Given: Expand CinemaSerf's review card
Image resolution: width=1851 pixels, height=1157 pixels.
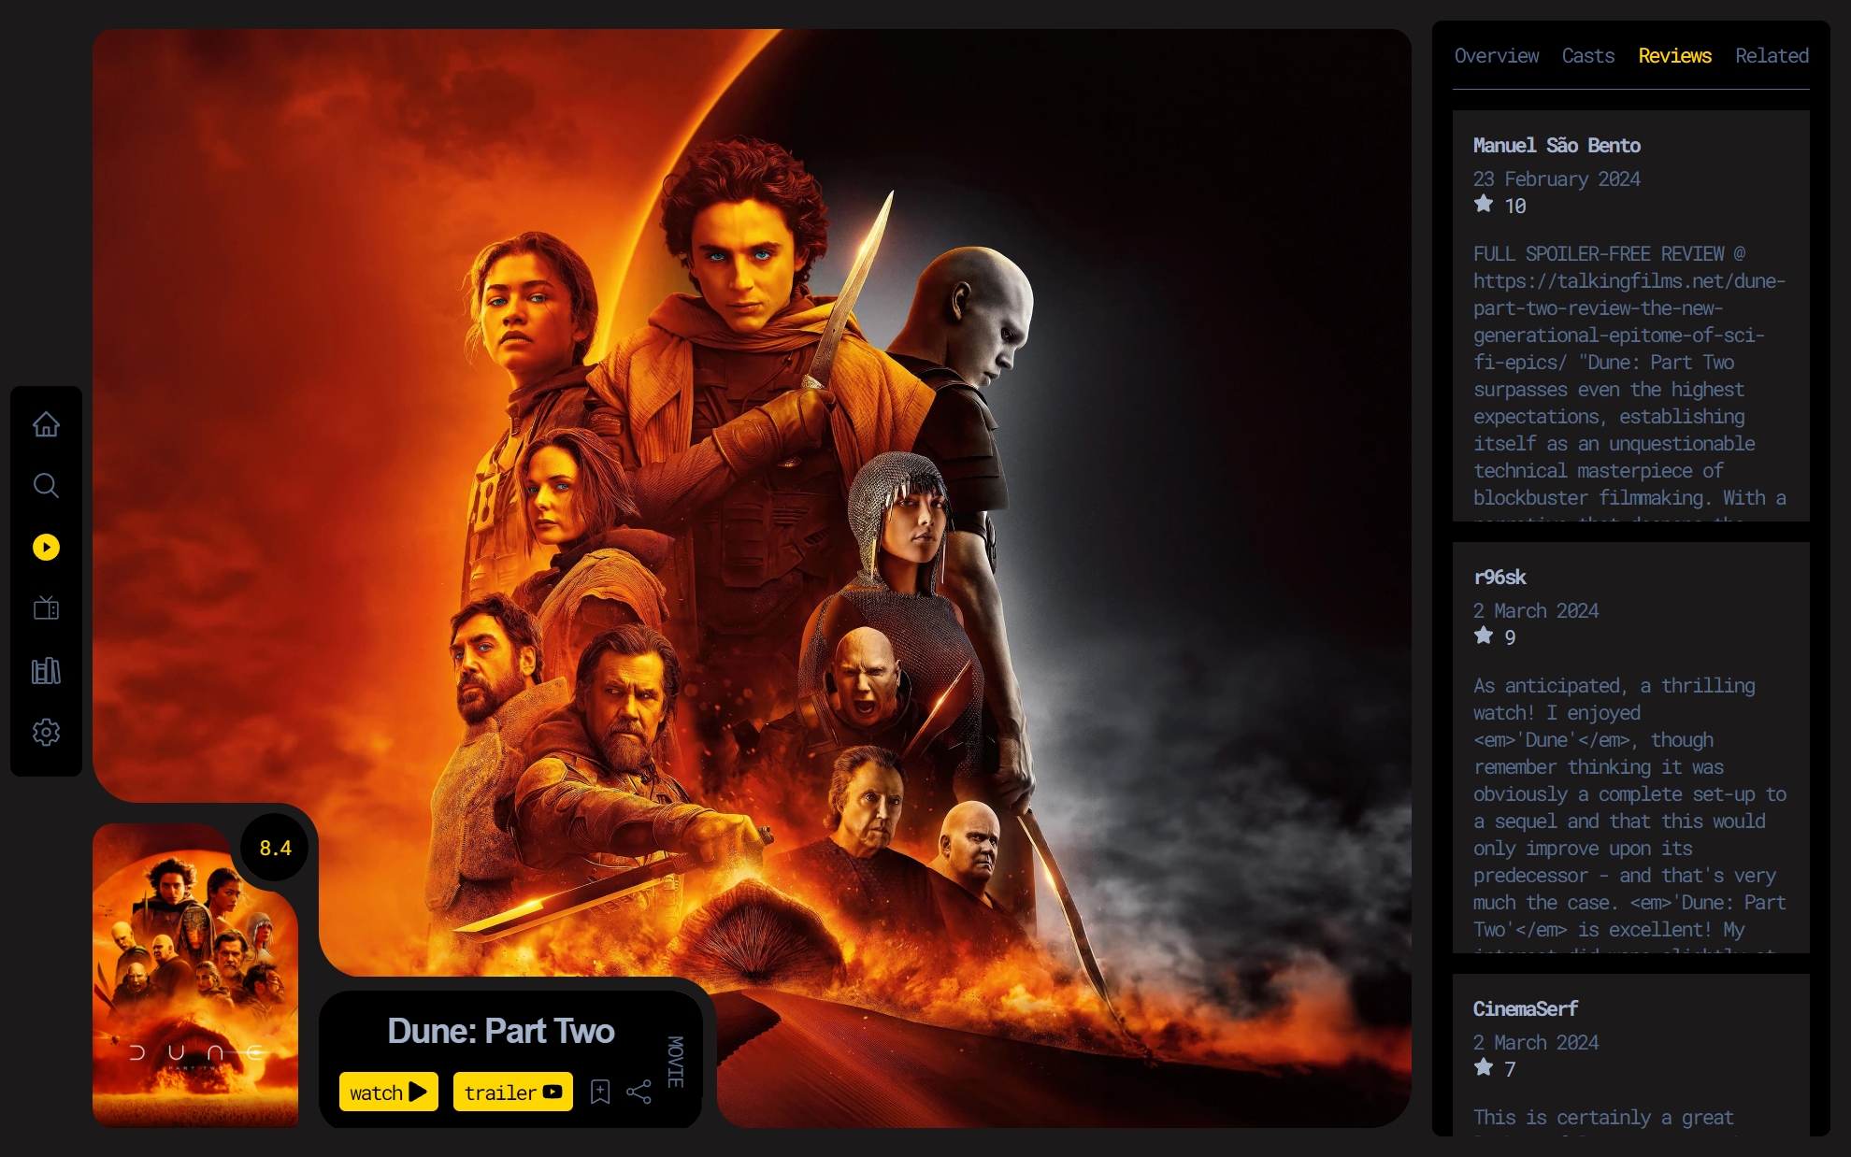Looking at the screenshot, I should pos(1630,1056).
